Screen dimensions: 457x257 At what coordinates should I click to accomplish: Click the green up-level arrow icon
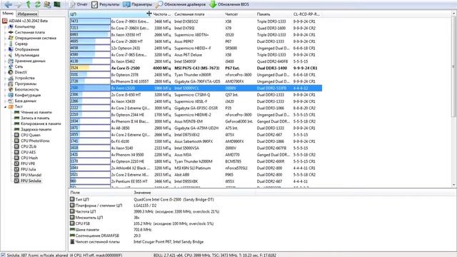(29, 4)
